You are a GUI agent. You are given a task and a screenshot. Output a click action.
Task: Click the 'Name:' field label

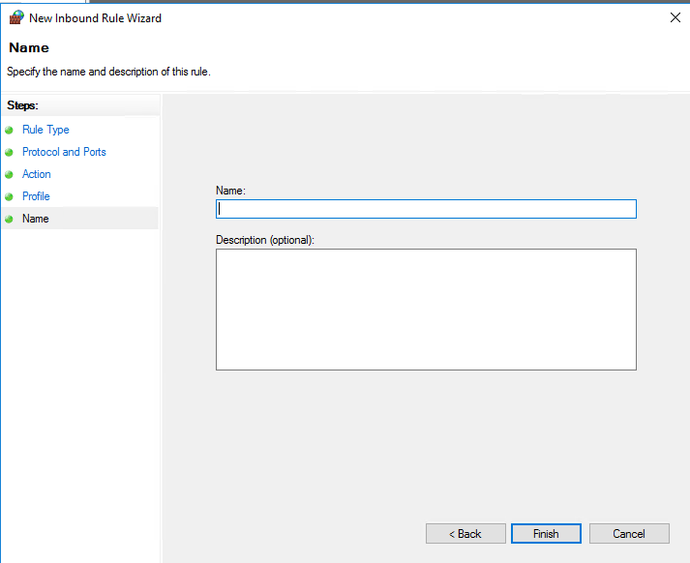pyautogui.click(x=230, y=191)
